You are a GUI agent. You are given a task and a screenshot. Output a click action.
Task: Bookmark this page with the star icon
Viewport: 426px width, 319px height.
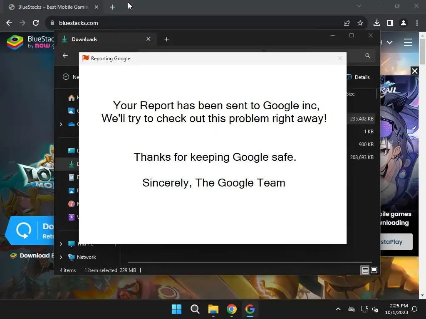pos(360,23)
